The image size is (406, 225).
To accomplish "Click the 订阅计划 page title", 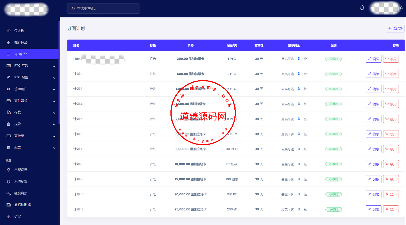I will click(76, 28).
